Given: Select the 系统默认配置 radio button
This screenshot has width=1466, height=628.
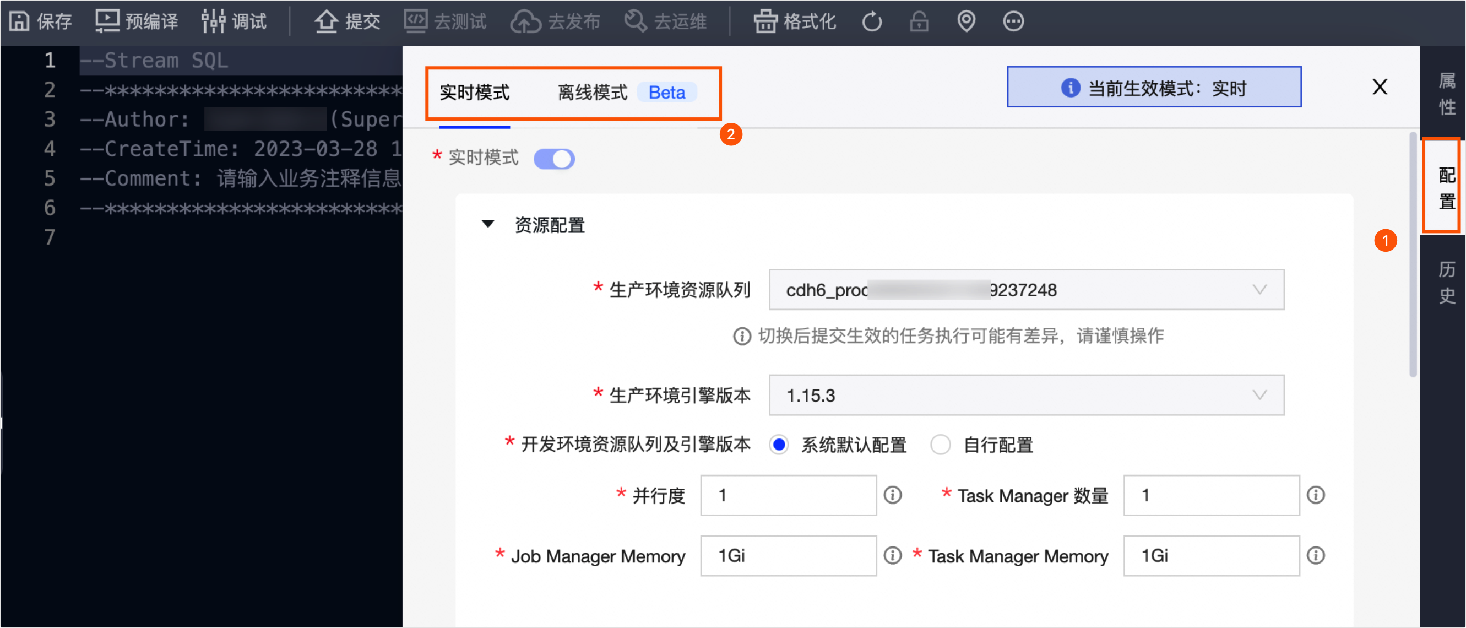Looking at the screenshot, I should [779, 445].
